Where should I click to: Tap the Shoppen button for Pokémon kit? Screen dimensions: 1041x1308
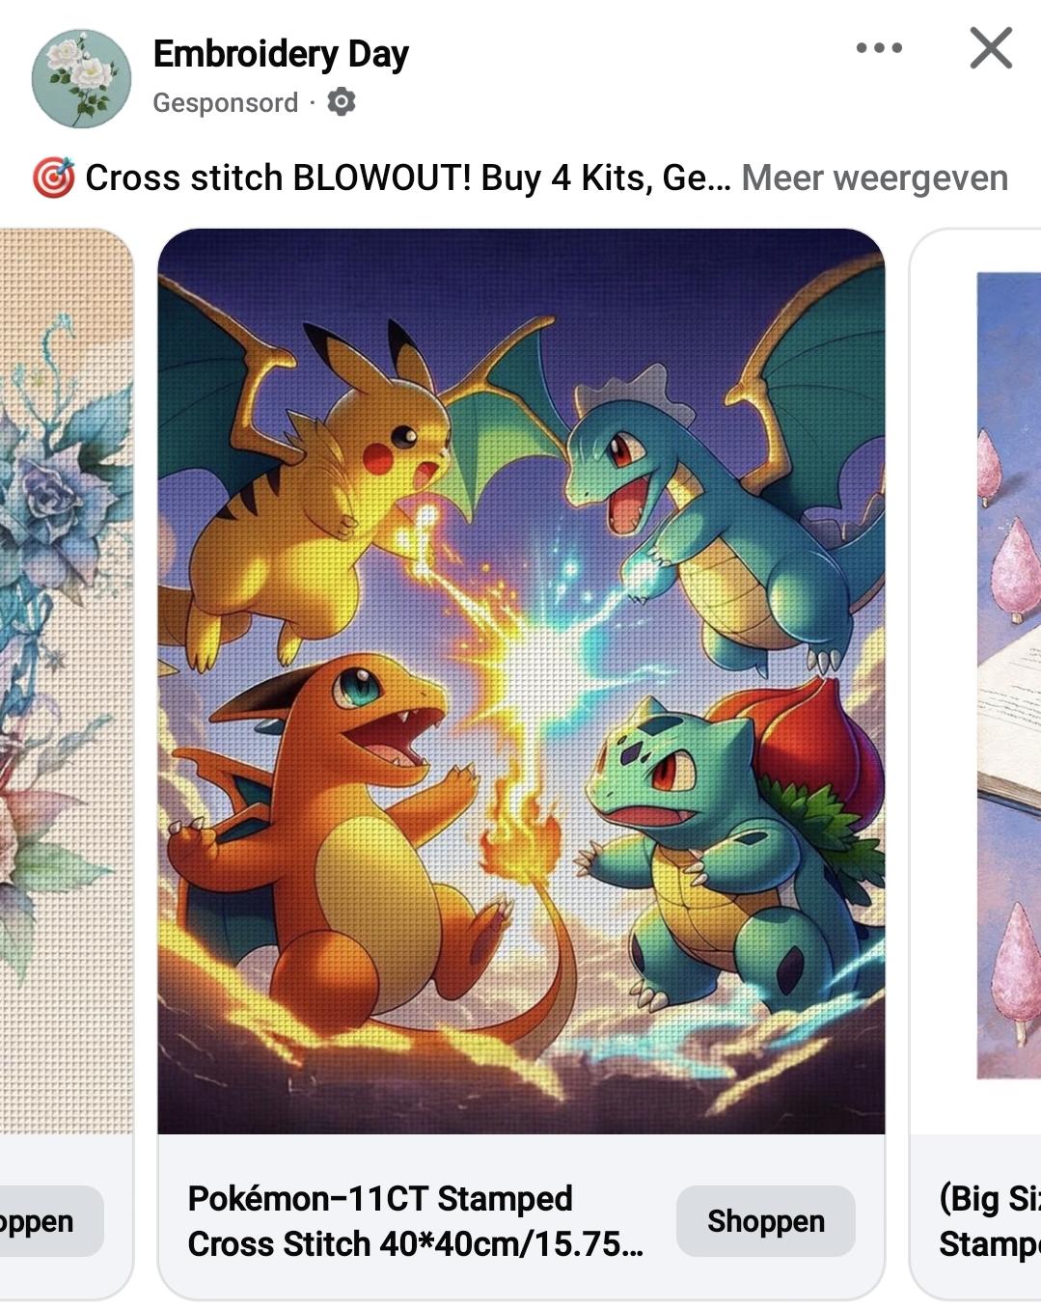(x=765, y=1221)
